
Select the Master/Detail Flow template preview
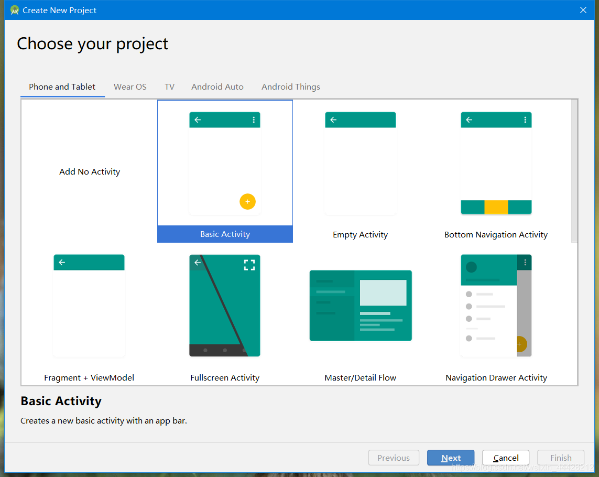(361, 306)
